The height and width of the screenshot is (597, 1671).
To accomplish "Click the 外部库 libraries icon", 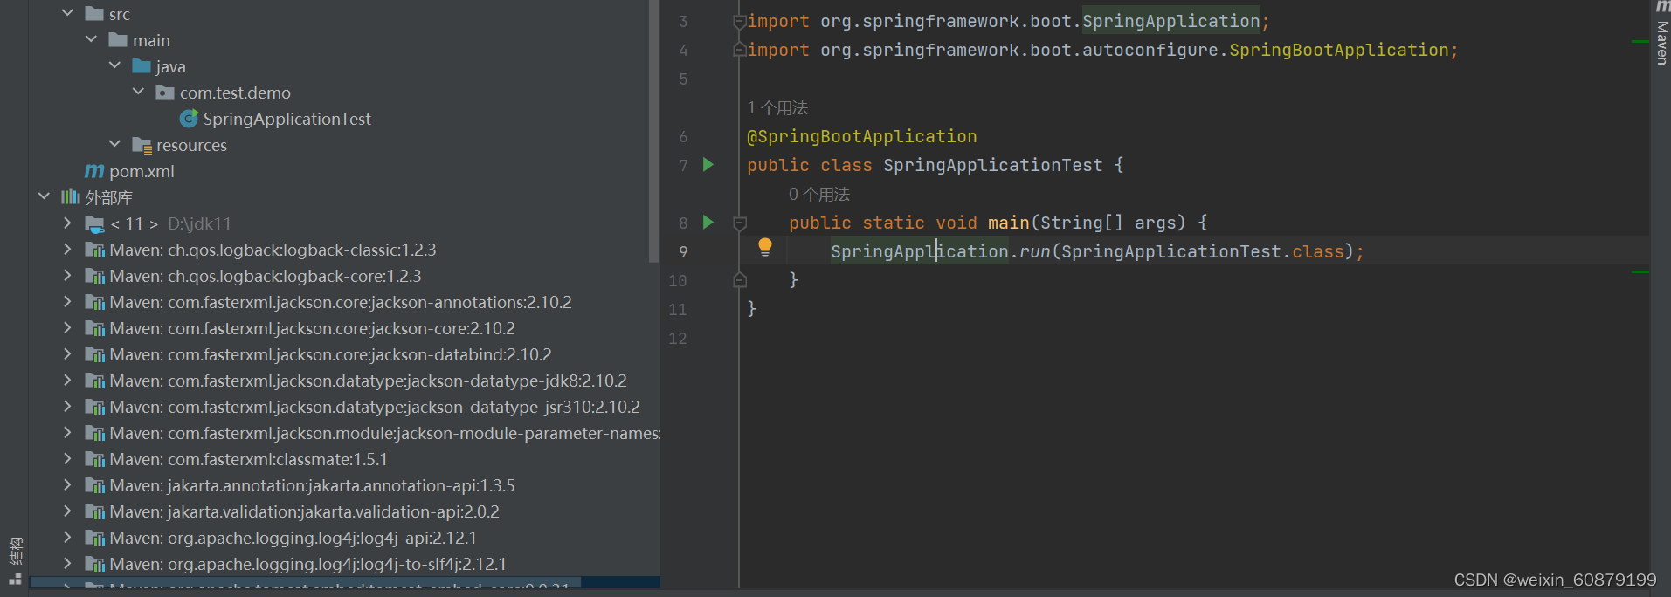I will tap(71, 197).
